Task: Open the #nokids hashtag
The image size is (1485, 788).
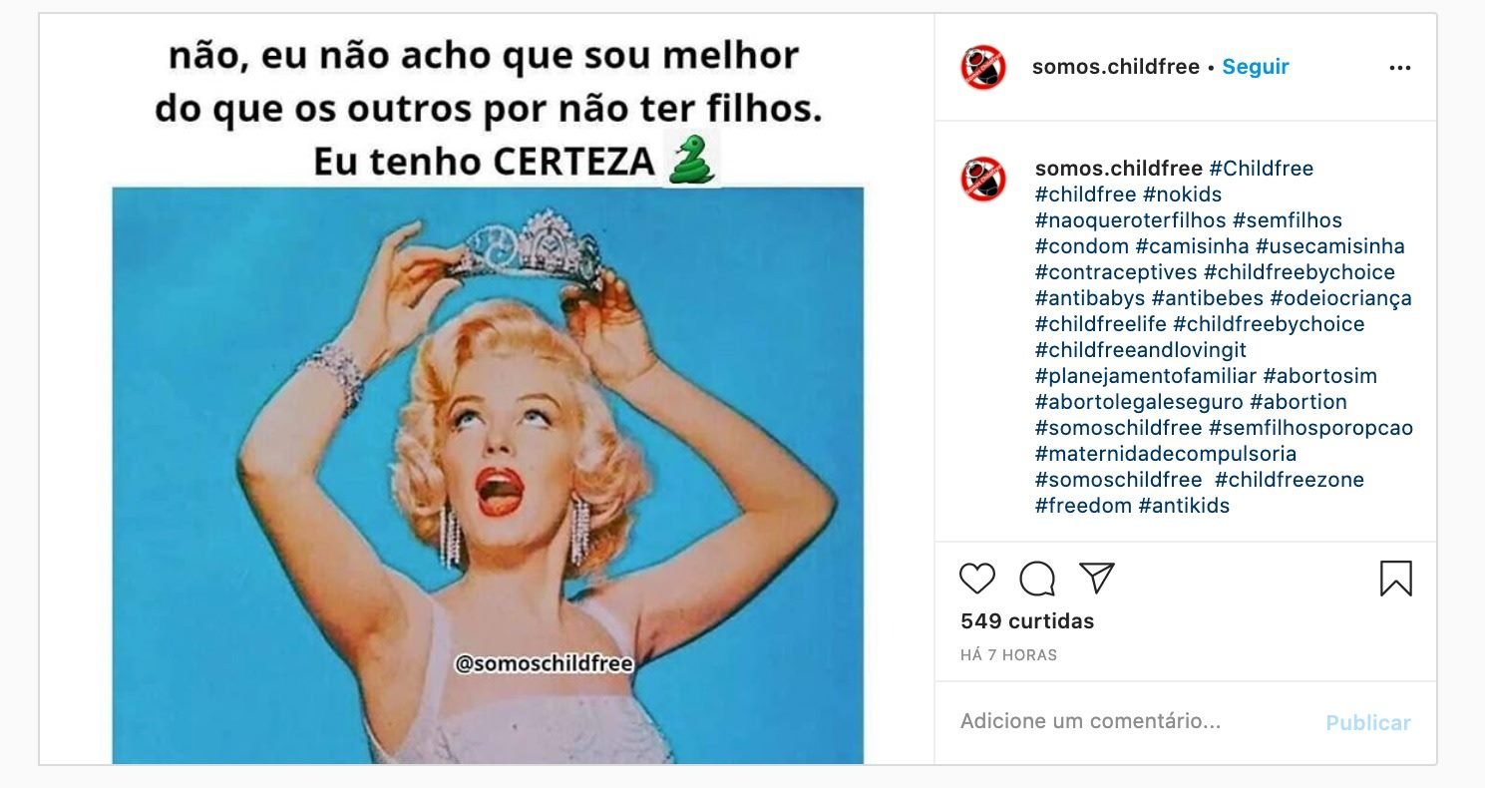Action: (x=1182, y=195)
